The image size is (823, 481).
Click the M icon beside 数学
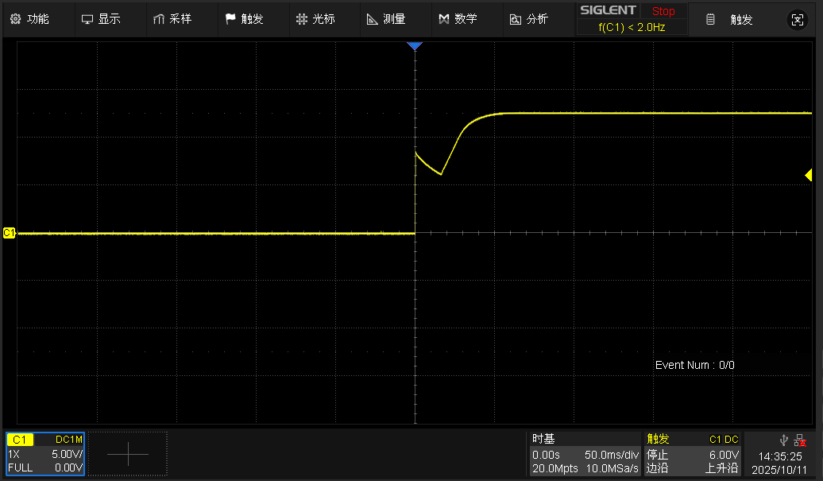point(444,19)
